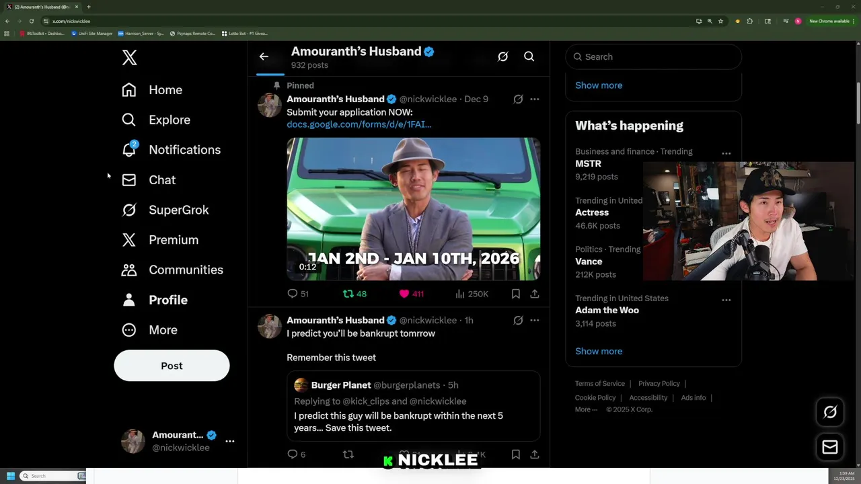Open SuperGrok in the sidebar
Screen dimensions: 861x484
pyautogui.click(x=165, y=210)
